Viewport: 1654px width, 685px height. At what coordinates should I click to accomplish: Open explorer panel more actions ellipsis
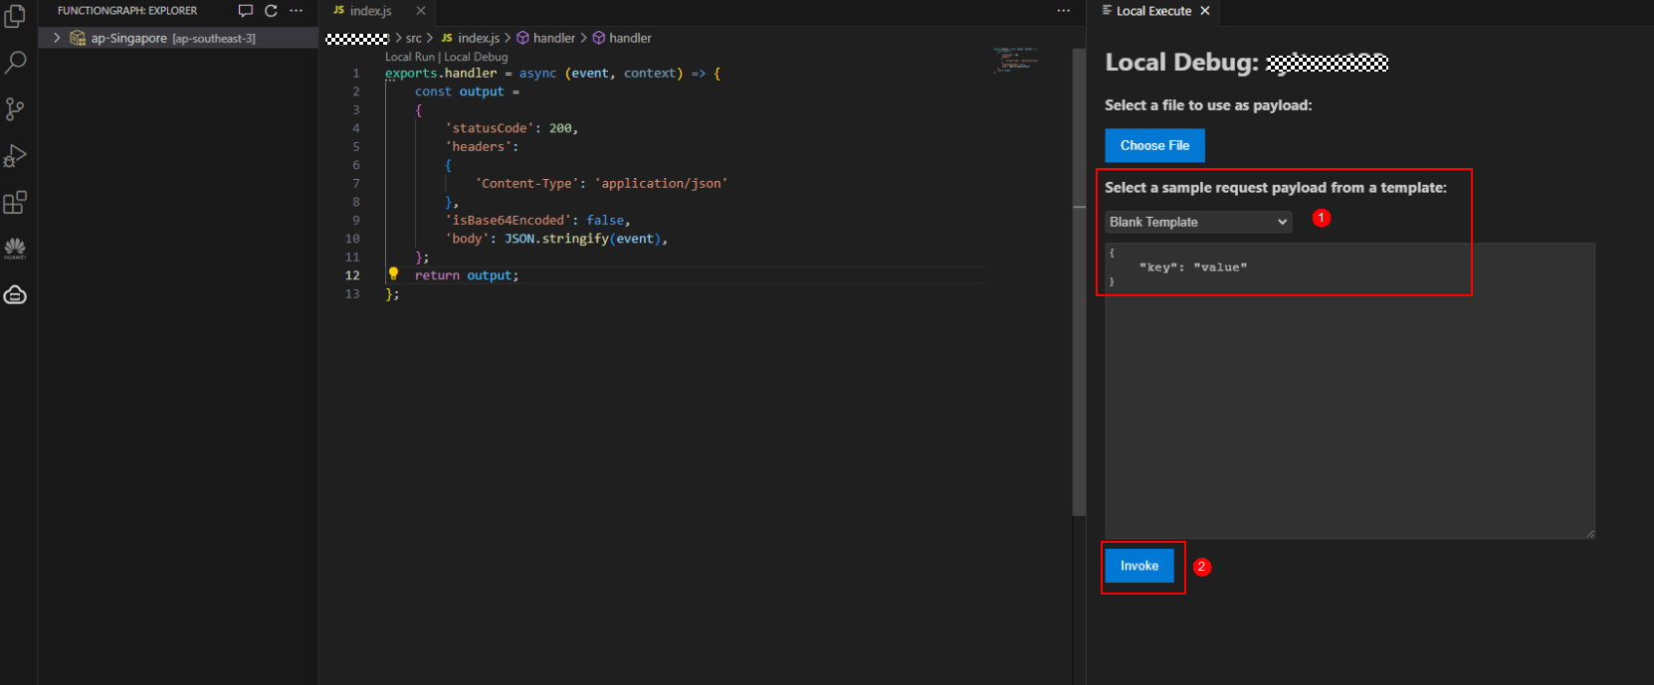point(296,11)
